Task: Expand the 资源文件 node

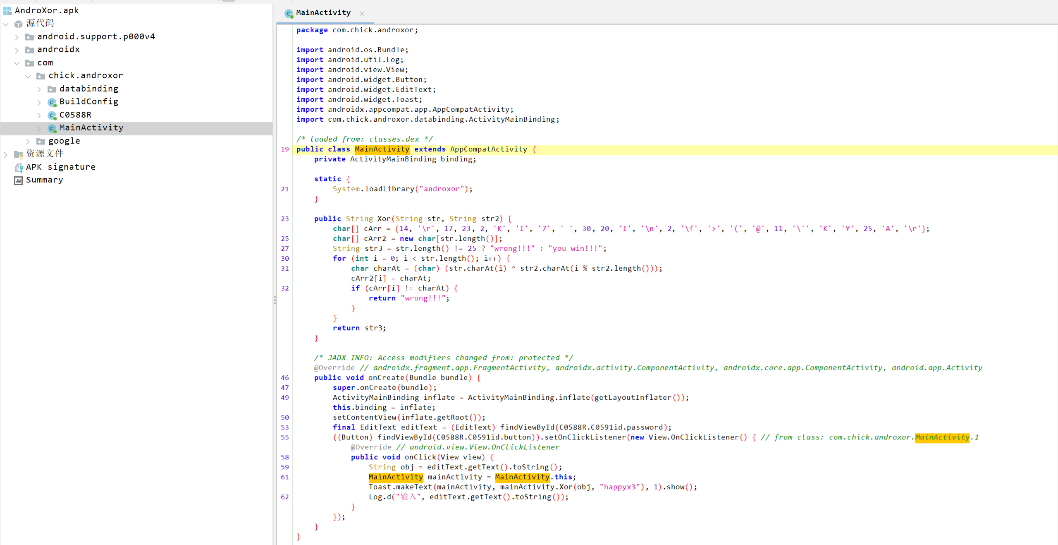Action: [x=6, y=155]
